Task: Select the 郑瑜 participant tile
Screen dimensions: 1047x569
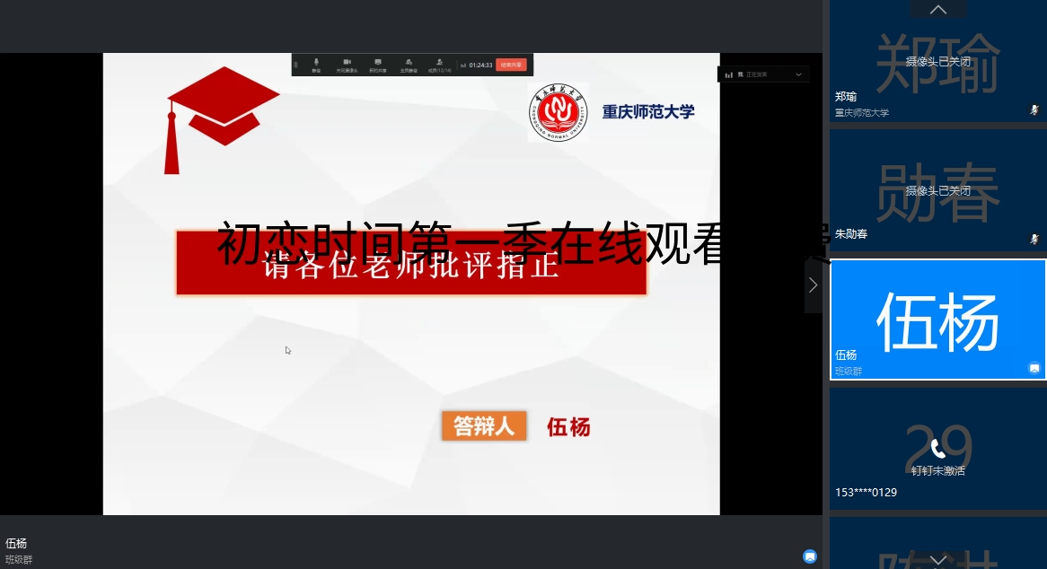Action: [937, 61]
